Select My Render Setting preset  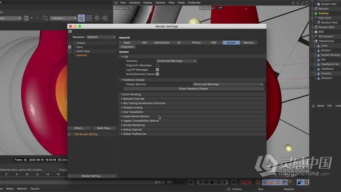(x=86, y=134)
